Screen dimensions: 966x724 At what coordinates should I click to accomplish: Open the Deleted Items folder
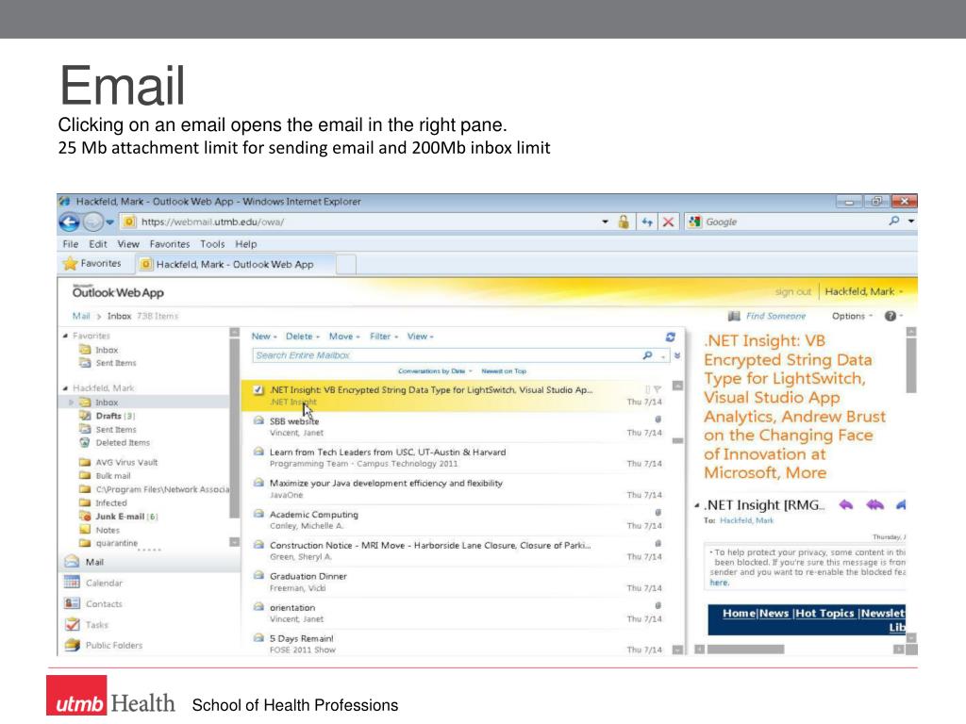coord(114,442)
